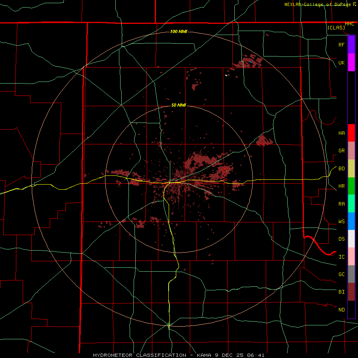Click the HHC product code label
The width and height of the screenshot is (358, 358).
(349, 24)
